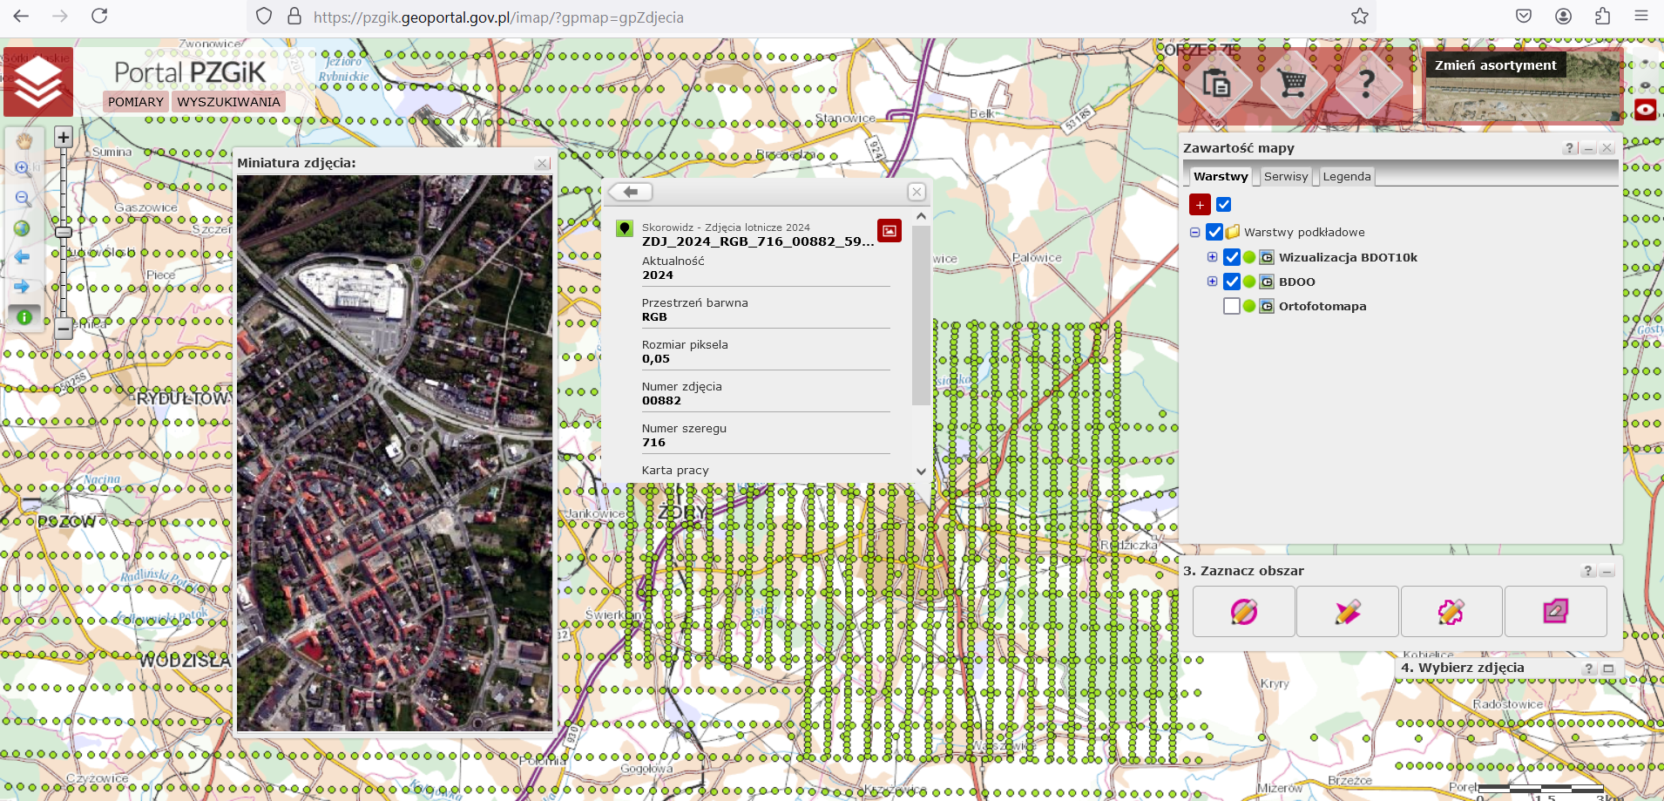This screenshot has width=1664, height=801.
Task: Select the pan hand map tool
Action: [x=24, y=140]
